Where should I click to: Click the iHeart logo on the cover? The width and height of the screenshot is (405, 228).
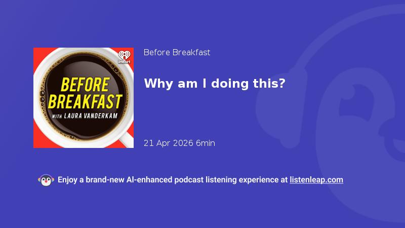click(124, 57)
